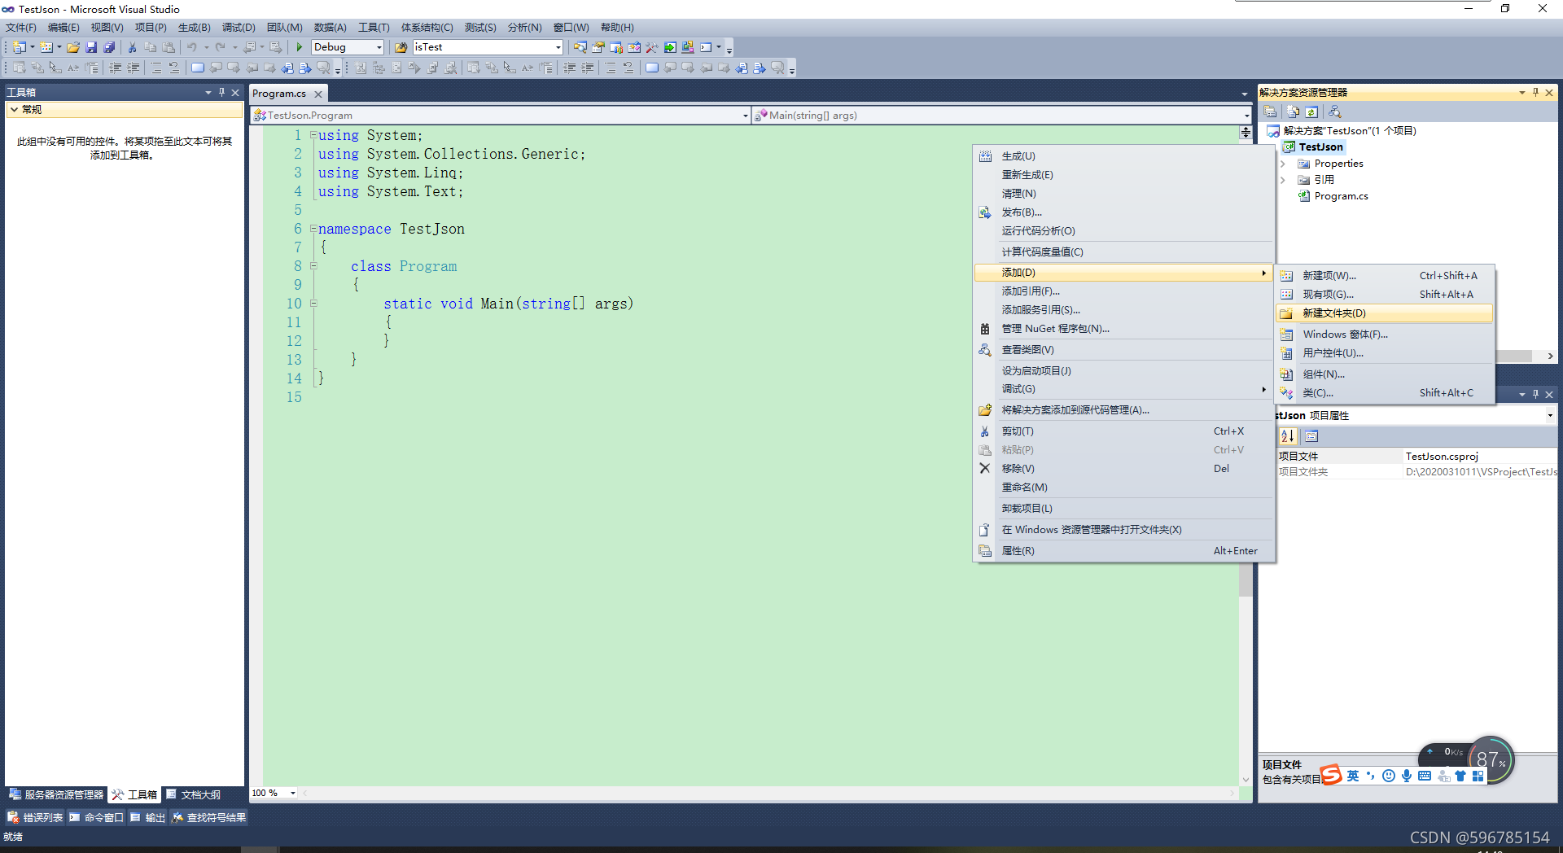
Task: Pin the Solution Explorer panel with the pushpin icon
Action: (1535, 92)
